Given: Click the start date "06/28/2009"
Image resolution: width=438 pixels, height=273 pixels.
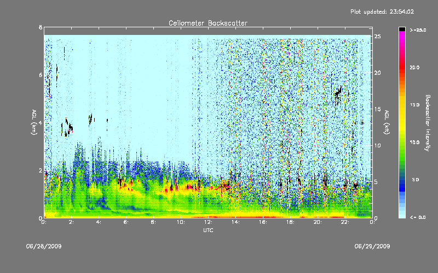Looking at the screenshot, I should (44, 246).
